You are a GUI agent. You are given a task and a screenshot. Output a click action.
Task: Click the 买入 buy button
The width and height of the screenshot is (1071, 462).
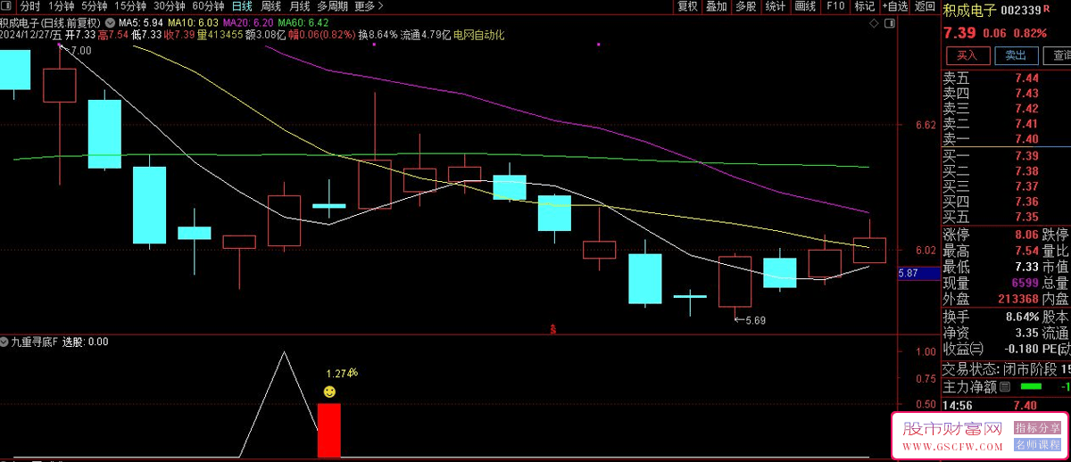pyautogui.click(x=967, y=54)
